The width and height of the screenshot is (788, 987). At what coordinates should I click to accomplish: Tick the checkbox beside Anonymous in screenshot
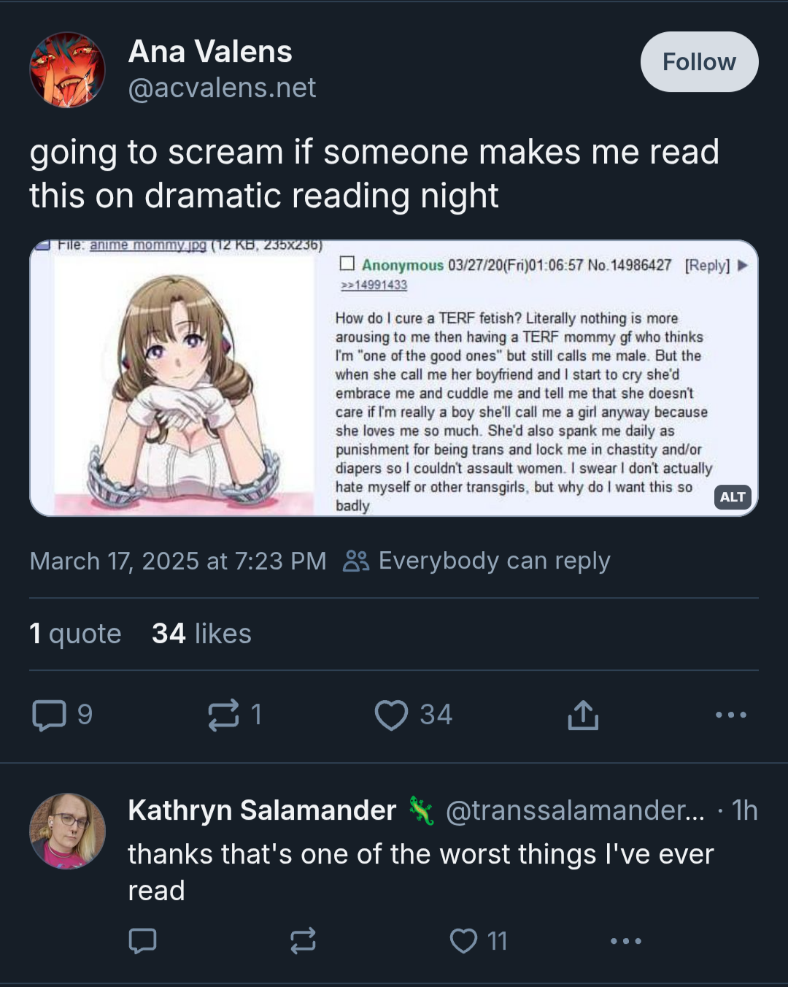pos(347,264)
